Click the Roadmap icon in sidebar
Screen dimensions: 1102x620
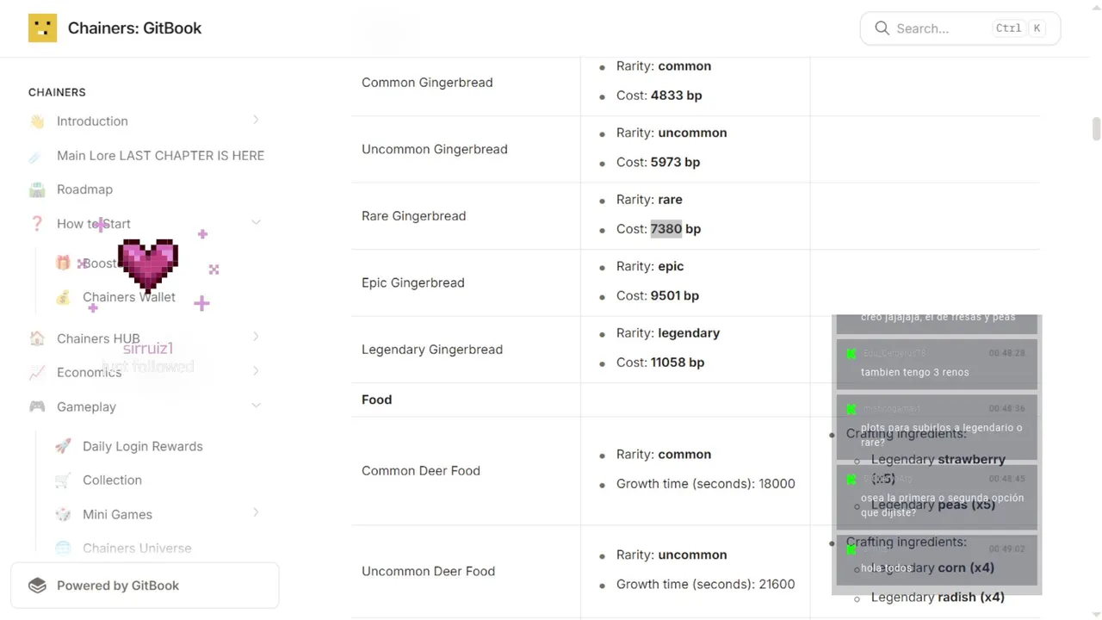pyautogui.click(x=37, y=189)
